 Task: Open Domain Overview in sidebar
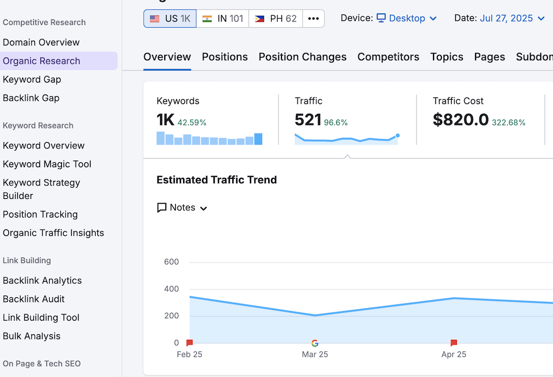[x=41, y=42]
